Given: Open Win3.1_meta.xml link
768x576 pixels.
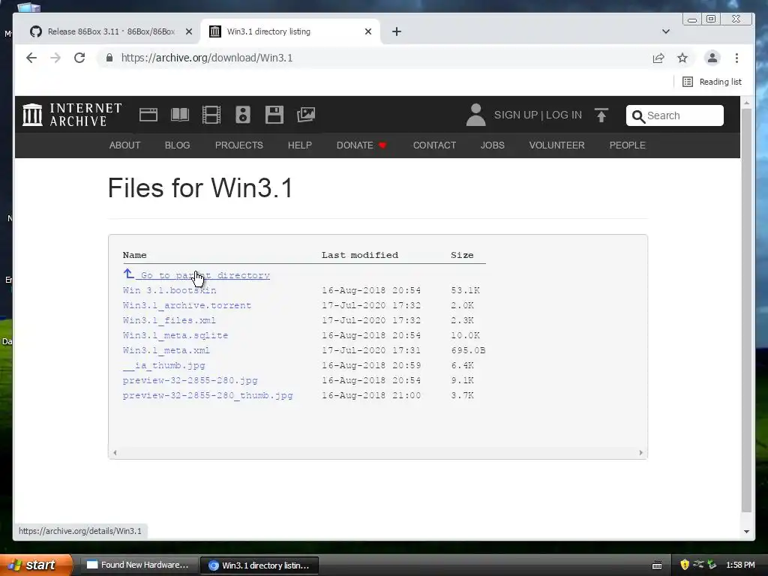Looking at the screenshot, I should click(x=166, y=351).
